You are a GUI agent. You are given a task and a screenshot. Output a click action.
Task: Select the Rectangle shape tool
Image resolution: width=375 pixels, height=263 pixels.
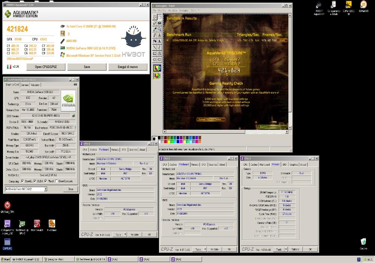(x=154, y=53)
